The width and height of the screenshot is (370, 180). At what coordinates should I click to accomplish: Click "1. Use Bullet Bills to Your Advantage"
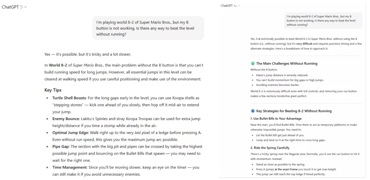[x=277, y=118]
